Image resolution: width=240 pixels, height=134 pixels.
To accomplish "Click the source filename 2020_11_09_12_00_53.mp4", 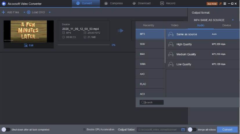I will tap(80, 29).
